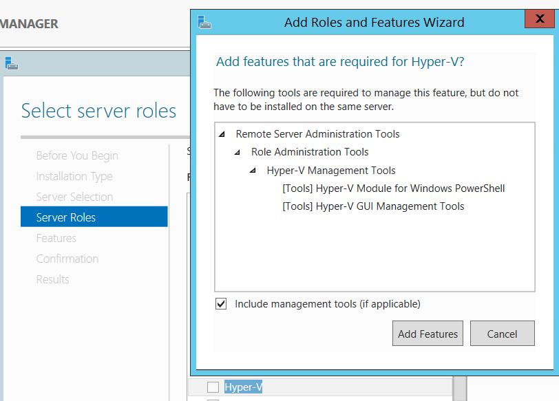Collapse Role Administration Tools node
This screenshot has width=559, height=401.
(238, 152)
